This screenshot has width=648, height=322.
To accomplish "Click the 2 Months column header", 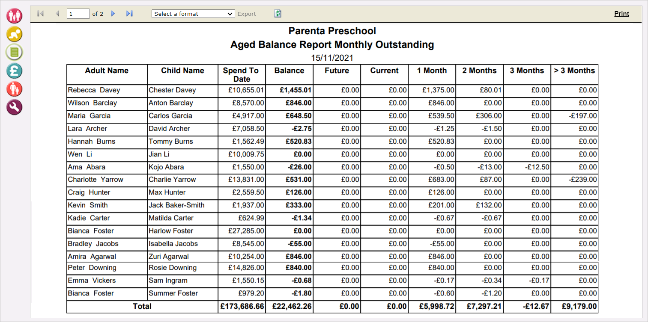I will [x=479, y=71].
